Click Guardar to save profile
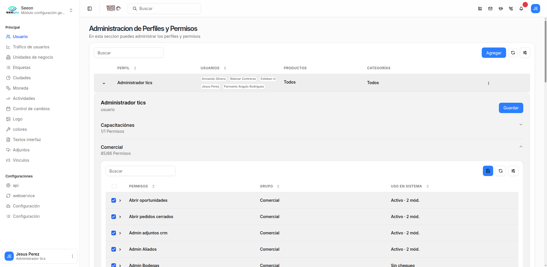The height and width of the screenshot is (267, 547). [x=511, y=108]
